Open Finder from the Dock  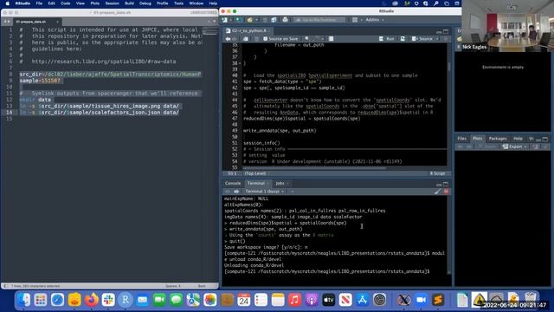click(23, 300)
